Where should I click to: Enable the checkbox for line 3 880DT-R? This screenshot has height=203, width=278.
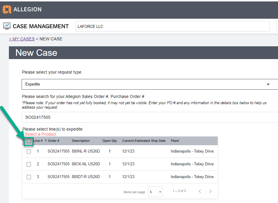coord(29,177)
